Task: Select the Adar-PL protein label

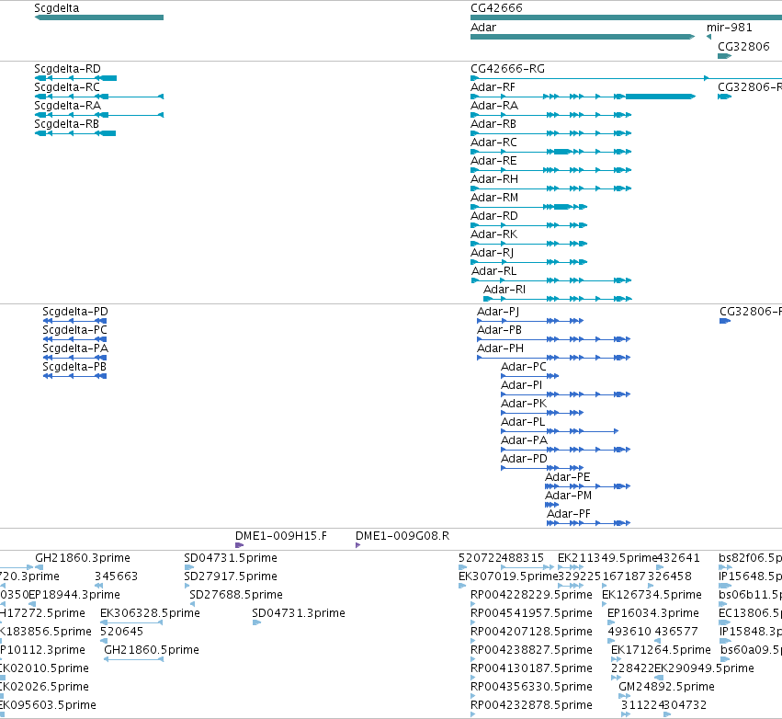Action: 523,423
